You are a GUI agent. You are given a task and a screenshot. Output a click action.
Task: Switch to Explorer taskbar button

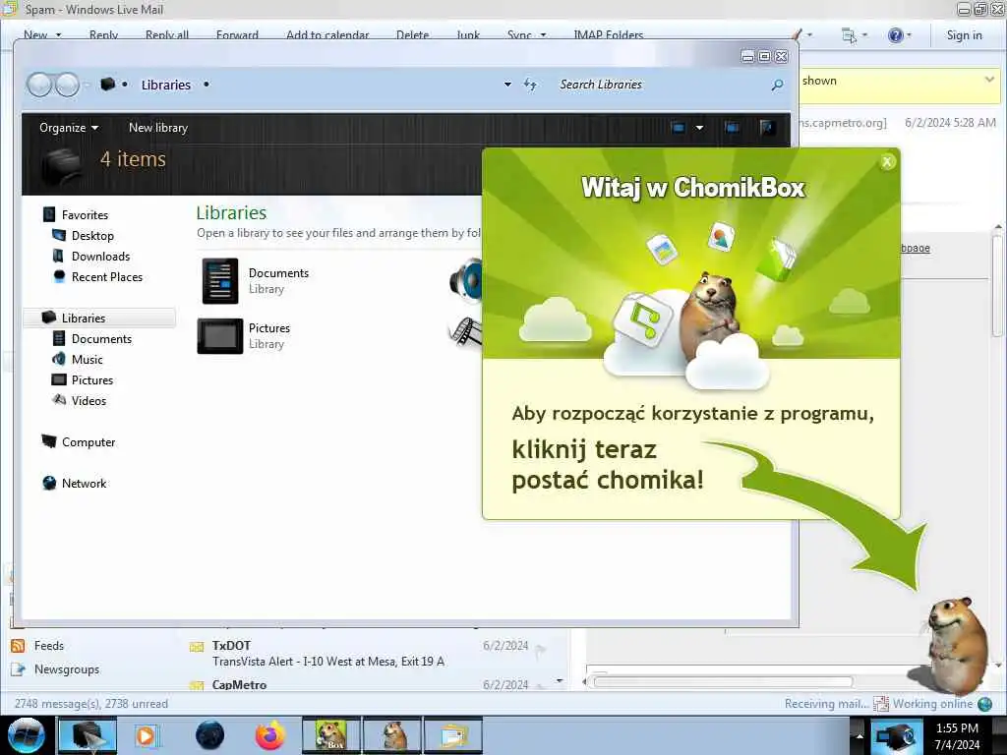coord(88,735)
